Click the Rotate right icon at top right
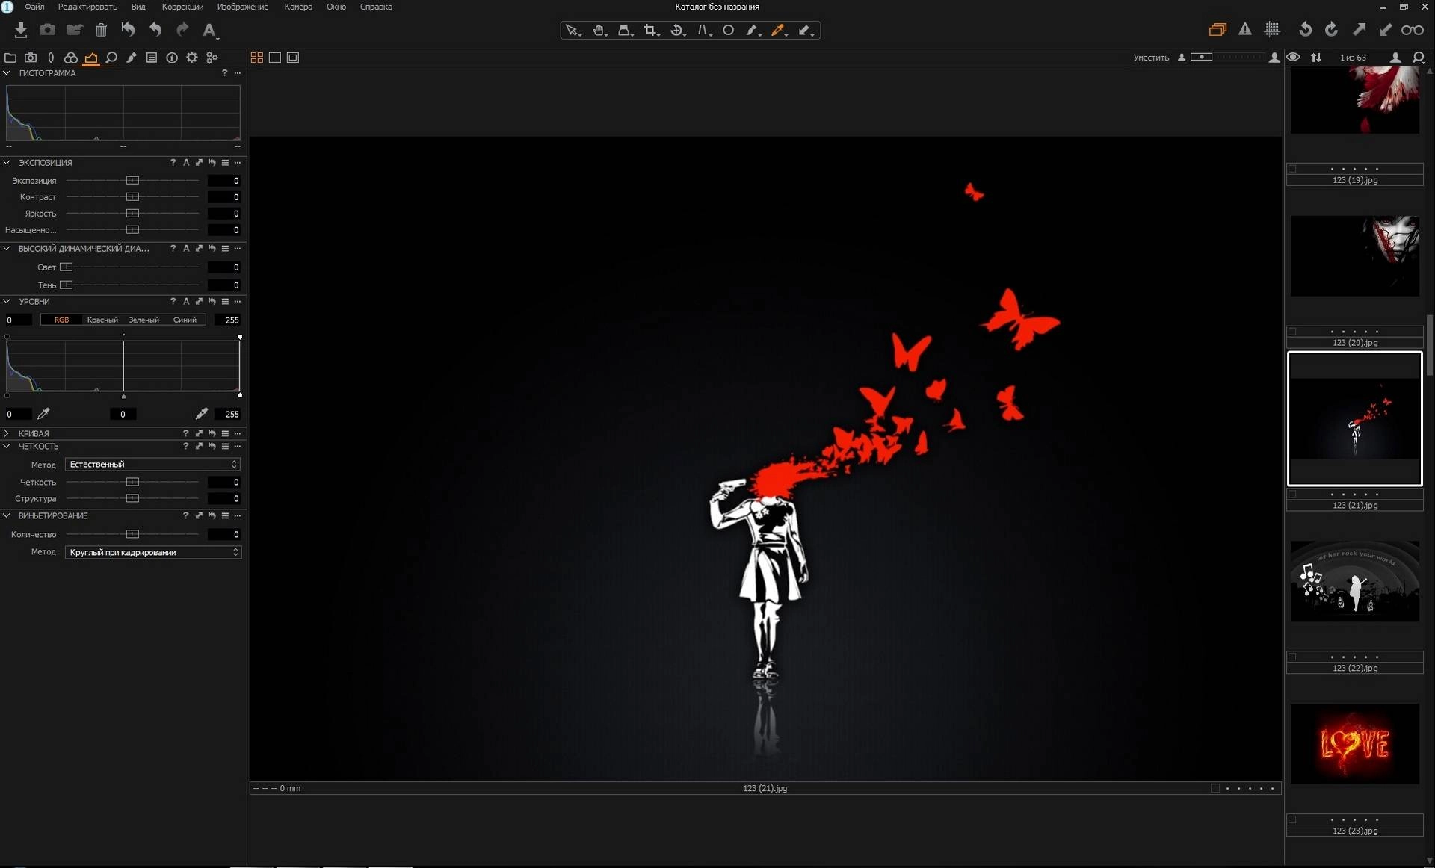 coord(1332,30)
